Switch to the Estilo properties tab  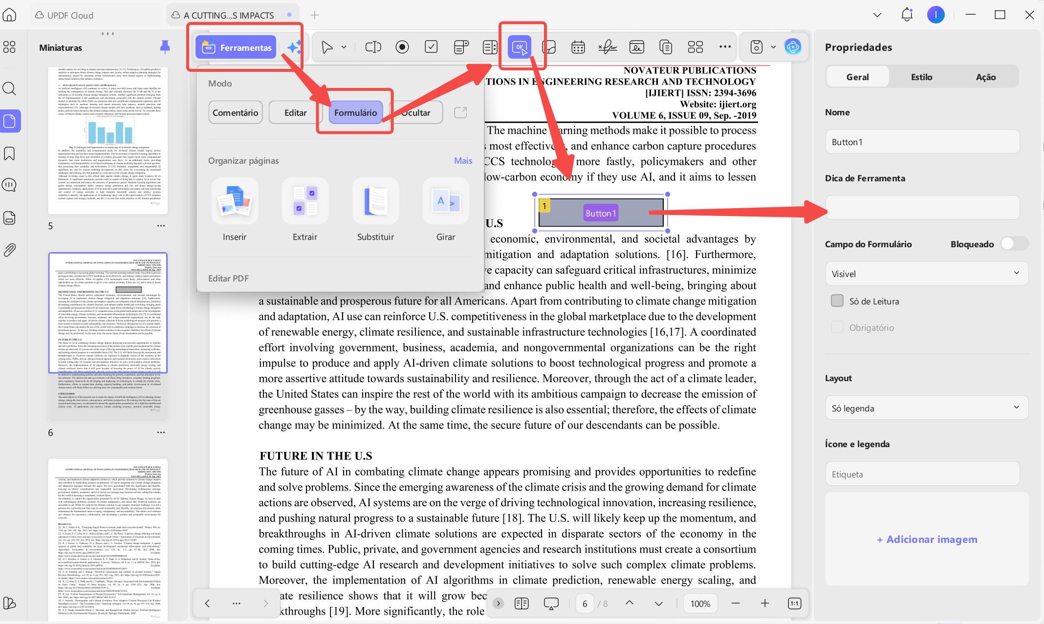[x=922, y=77]
